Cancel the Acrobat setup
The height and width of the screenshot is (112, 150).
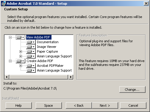click(133, 105)
